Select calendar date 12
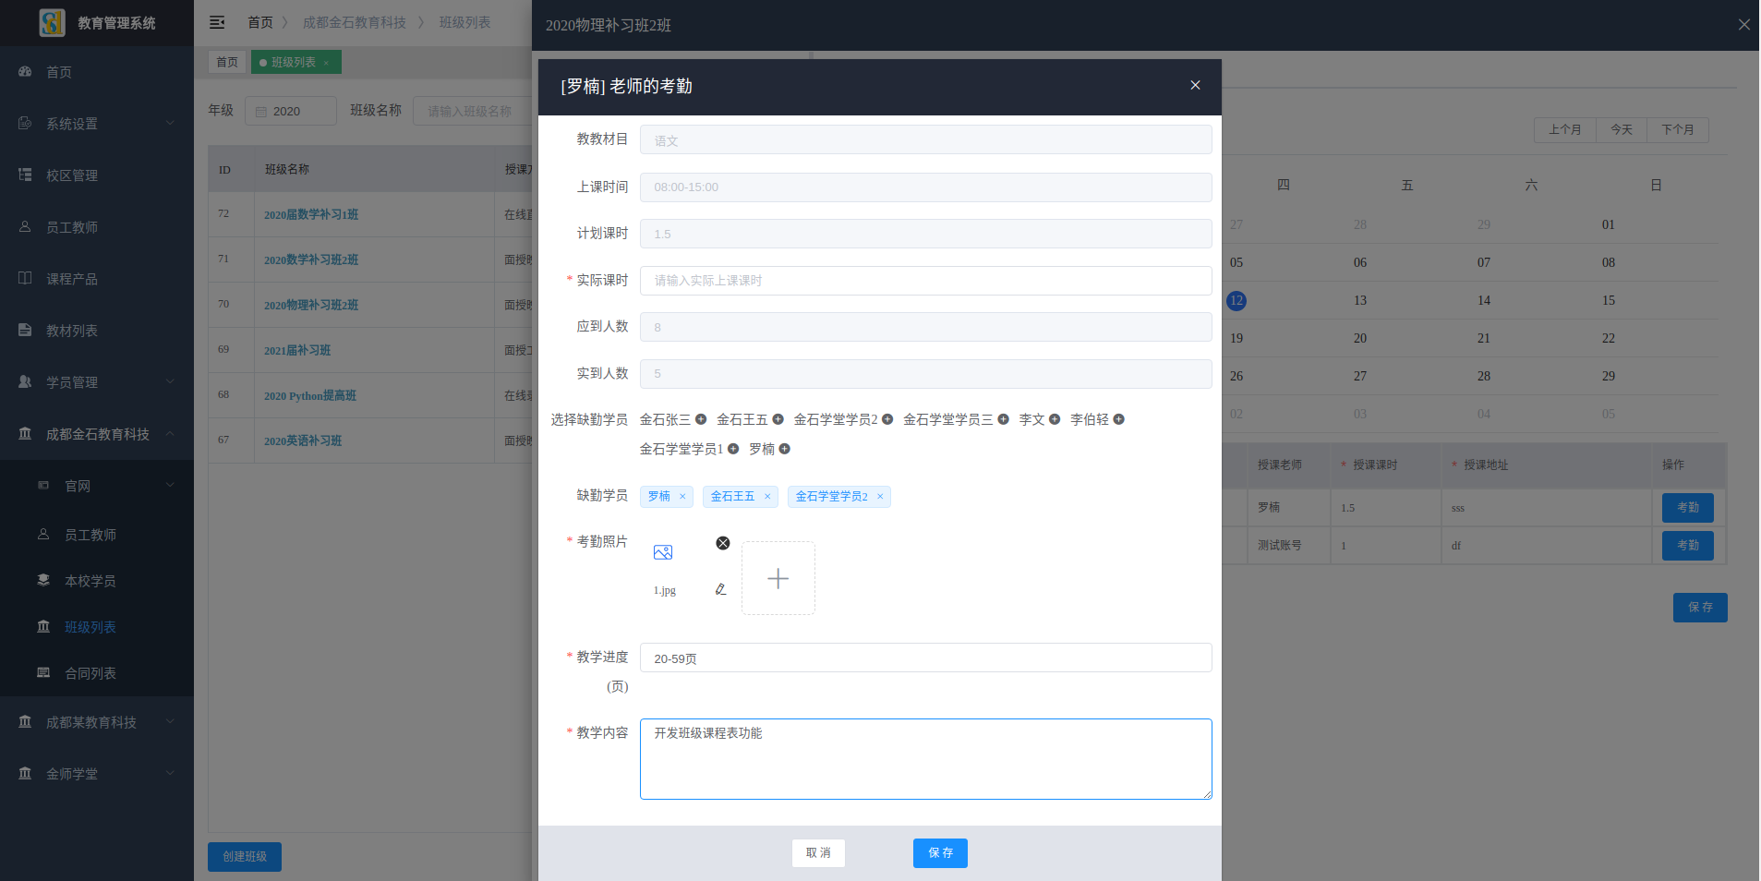1761x881 pixels. point(1236,300)
